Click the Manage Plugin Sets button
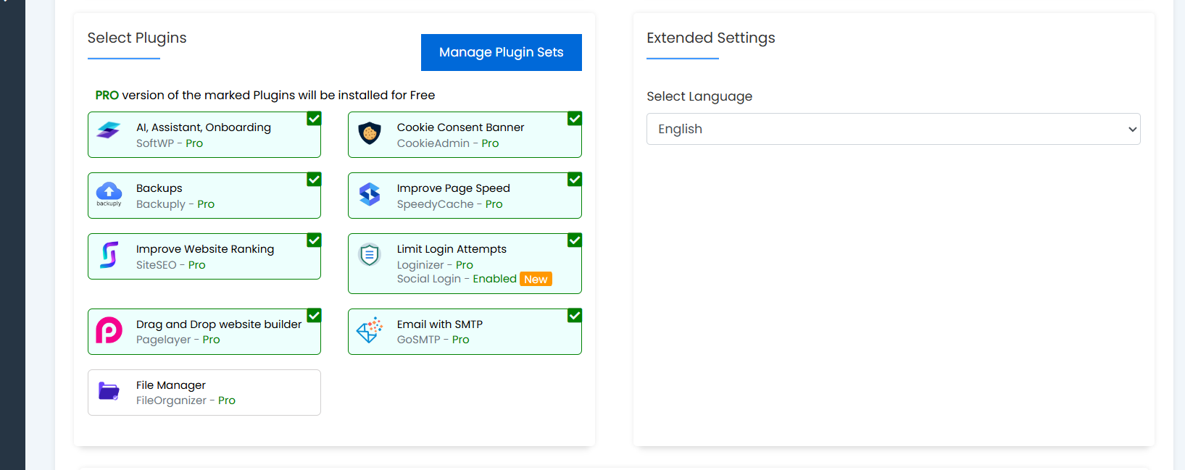Screen dimensions: 1185x470 [x=502, y=52]
